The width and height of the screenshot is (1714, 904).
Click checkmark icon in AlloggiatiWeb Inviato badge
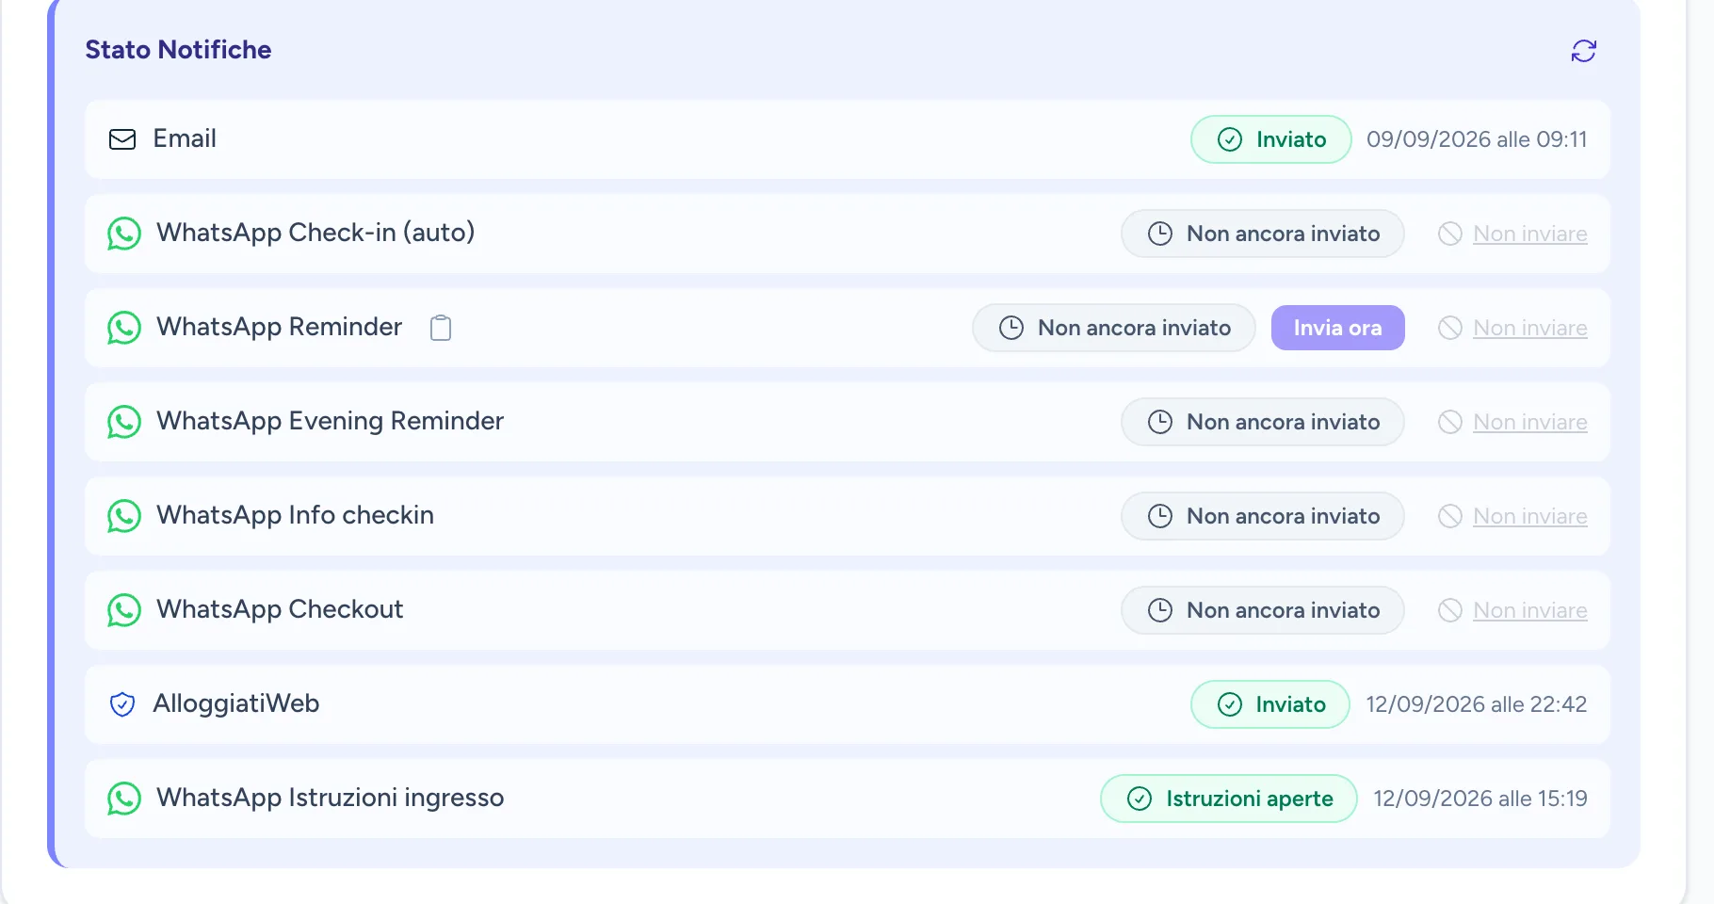1230,704
